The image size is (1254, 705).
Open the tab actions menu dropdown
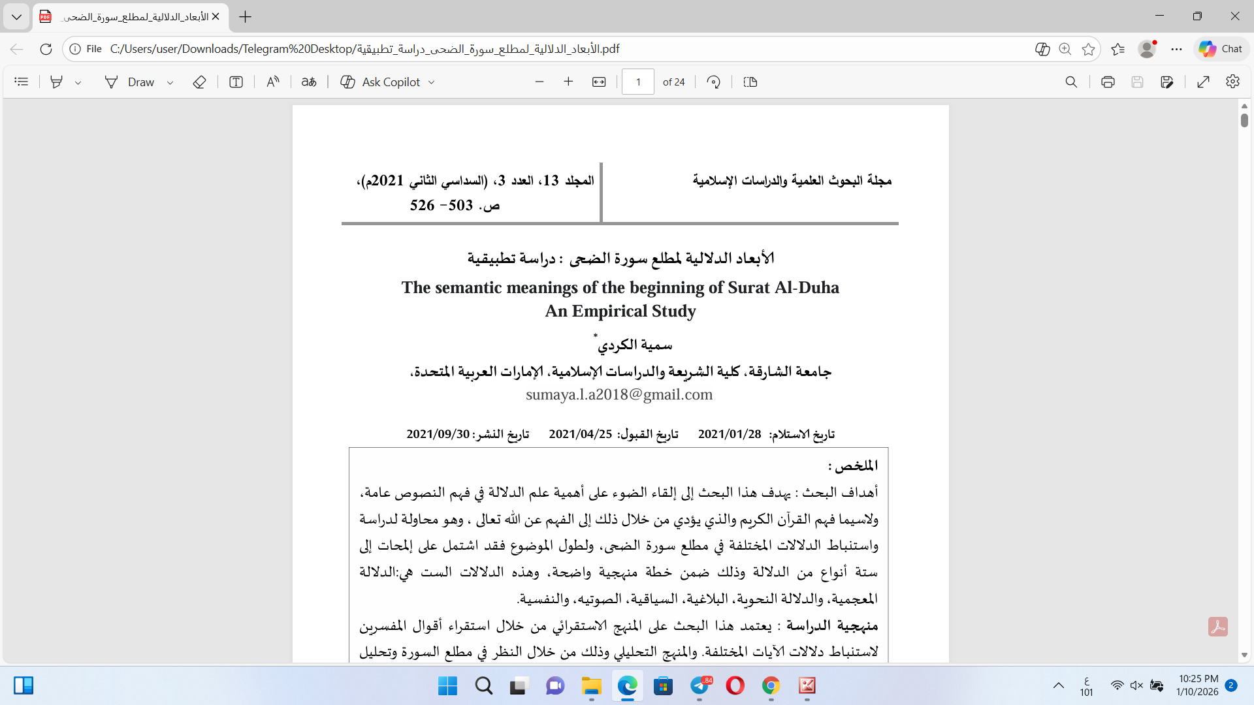click(16, 17)
